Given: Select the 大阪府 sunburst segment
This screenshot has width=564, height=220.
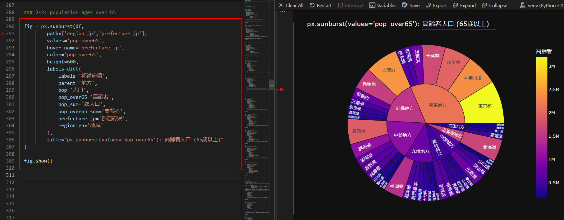Looking at the screenshot, I should coord(388,70).
